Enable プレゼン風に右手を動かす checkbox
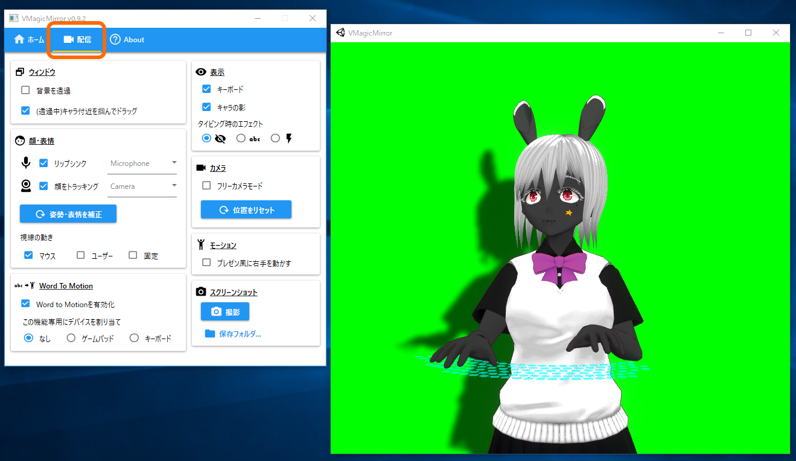The width and height of the screenshot is (796, 461). pos(206,262)
